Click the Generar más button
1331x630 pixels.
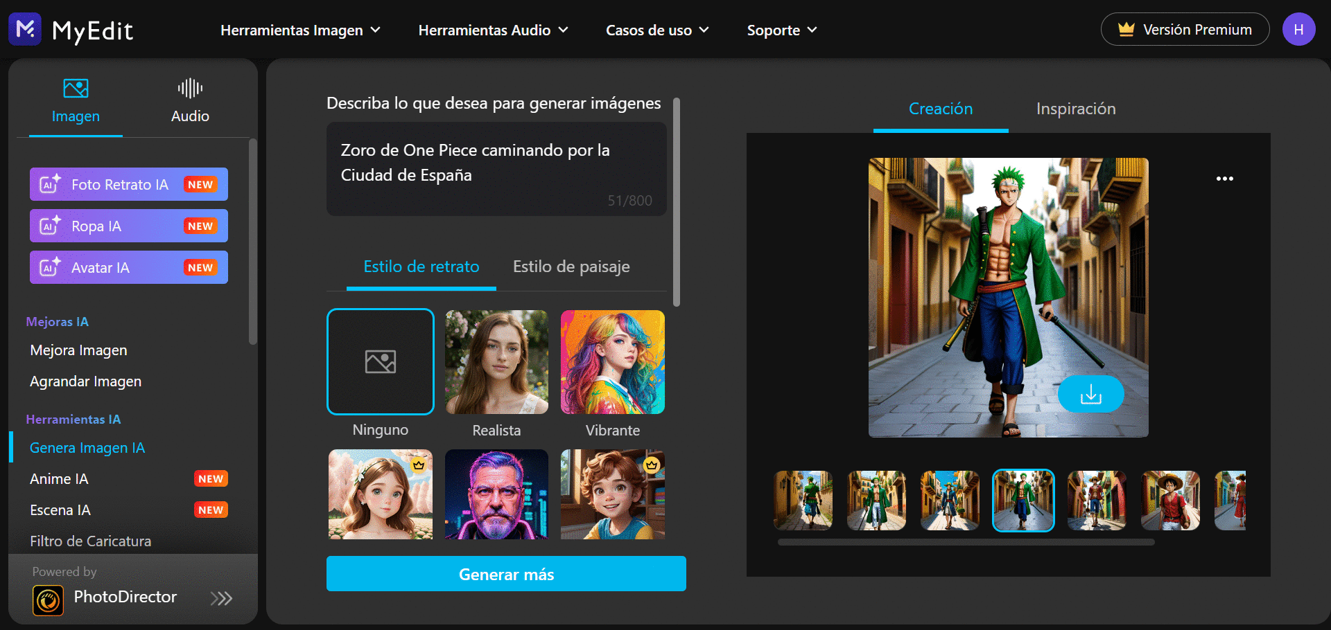coord(506,574)
